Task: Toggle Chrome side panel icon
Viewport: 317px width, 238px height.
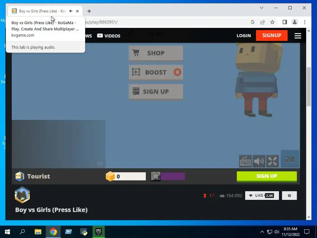Action: click(285, 22)
